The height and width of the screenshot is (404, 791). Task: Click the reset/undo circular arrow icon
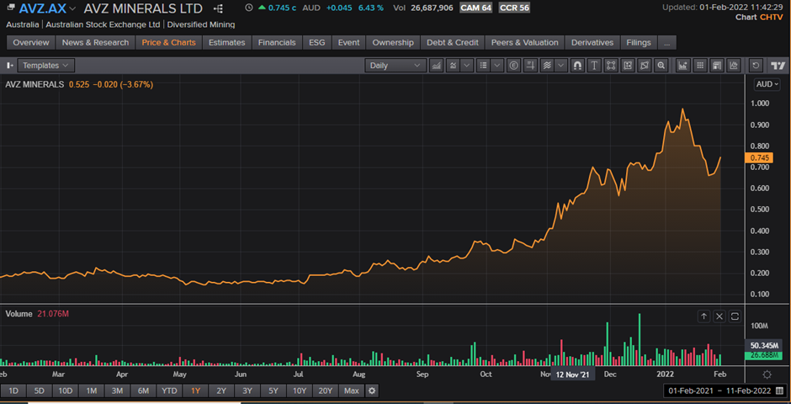755,66
